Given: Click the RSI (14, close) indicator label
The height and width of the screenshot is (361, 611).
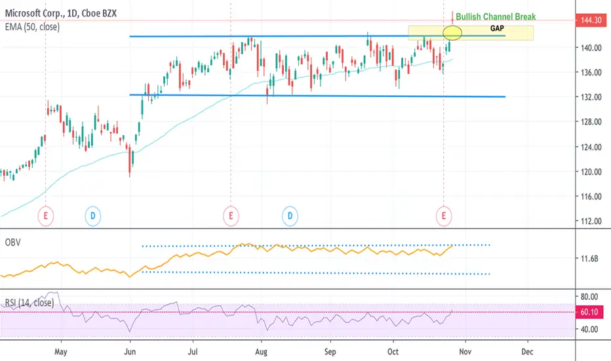Looking at the screenshot, I should (30, 303).
